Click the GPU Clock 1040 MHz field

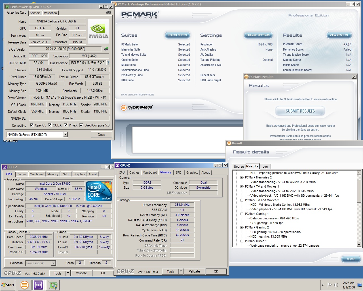coord(38,104)
